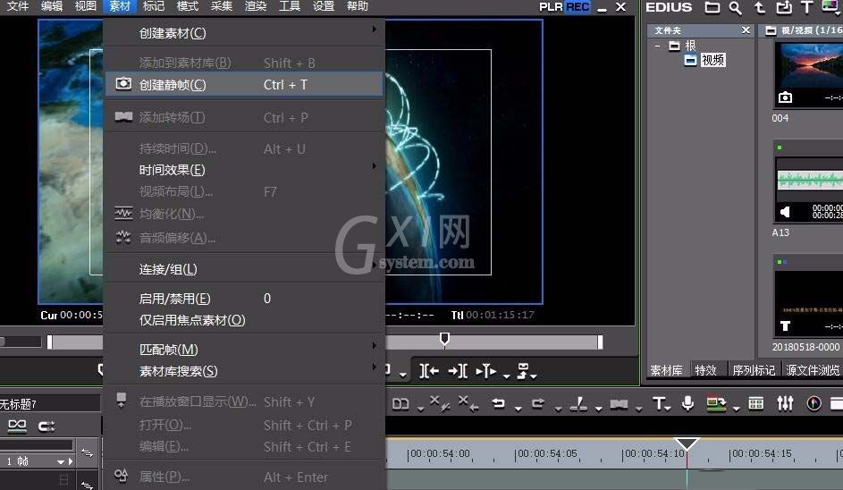843x490 pixels.
Task: Go up one folder level with the arrow icon
Action: (x=760, y=7)
